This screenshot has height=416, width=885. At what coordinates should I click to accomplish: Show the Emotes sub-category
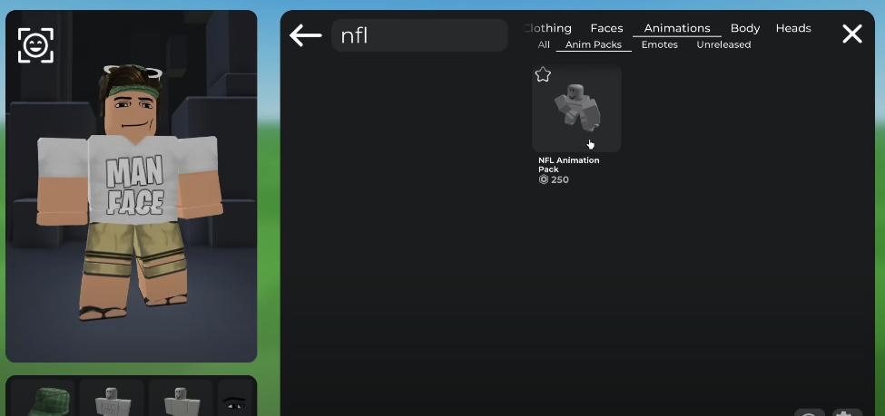pos(659,44)
